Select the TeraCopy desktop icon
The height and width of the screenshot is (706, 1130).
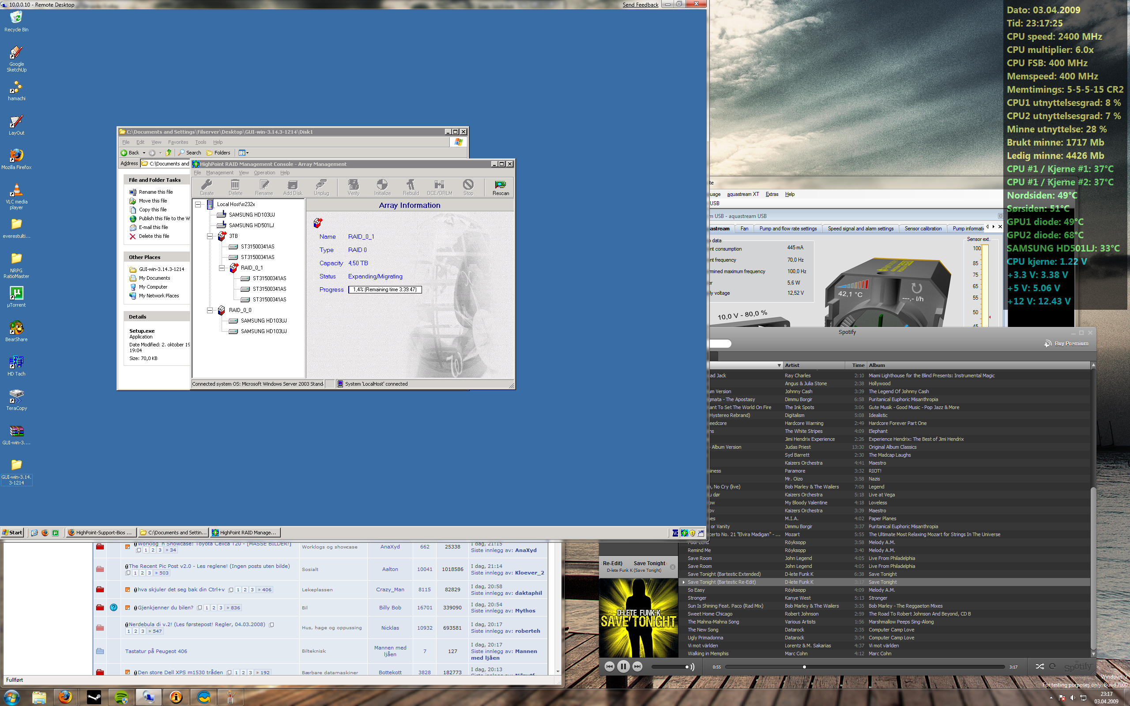tap(16, 400)
